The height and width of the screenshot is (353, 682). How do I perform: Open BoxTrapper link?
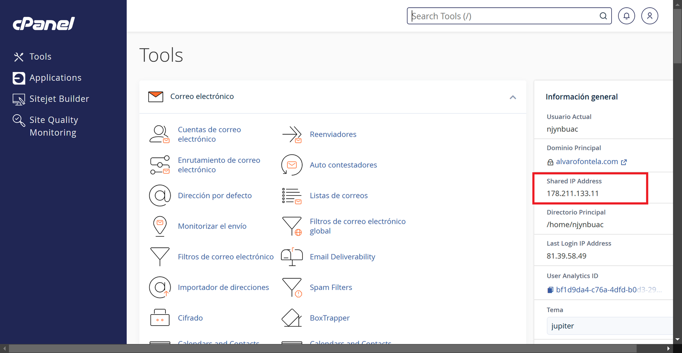point(329,318)
